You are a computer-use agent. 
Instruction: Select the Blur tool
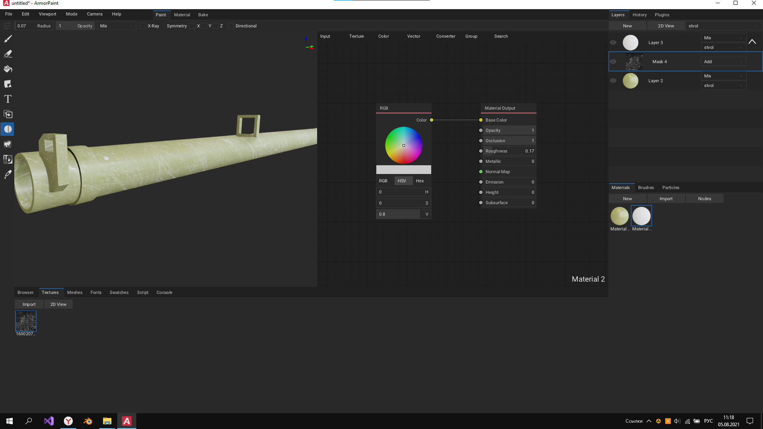click(x=8, y=129)
